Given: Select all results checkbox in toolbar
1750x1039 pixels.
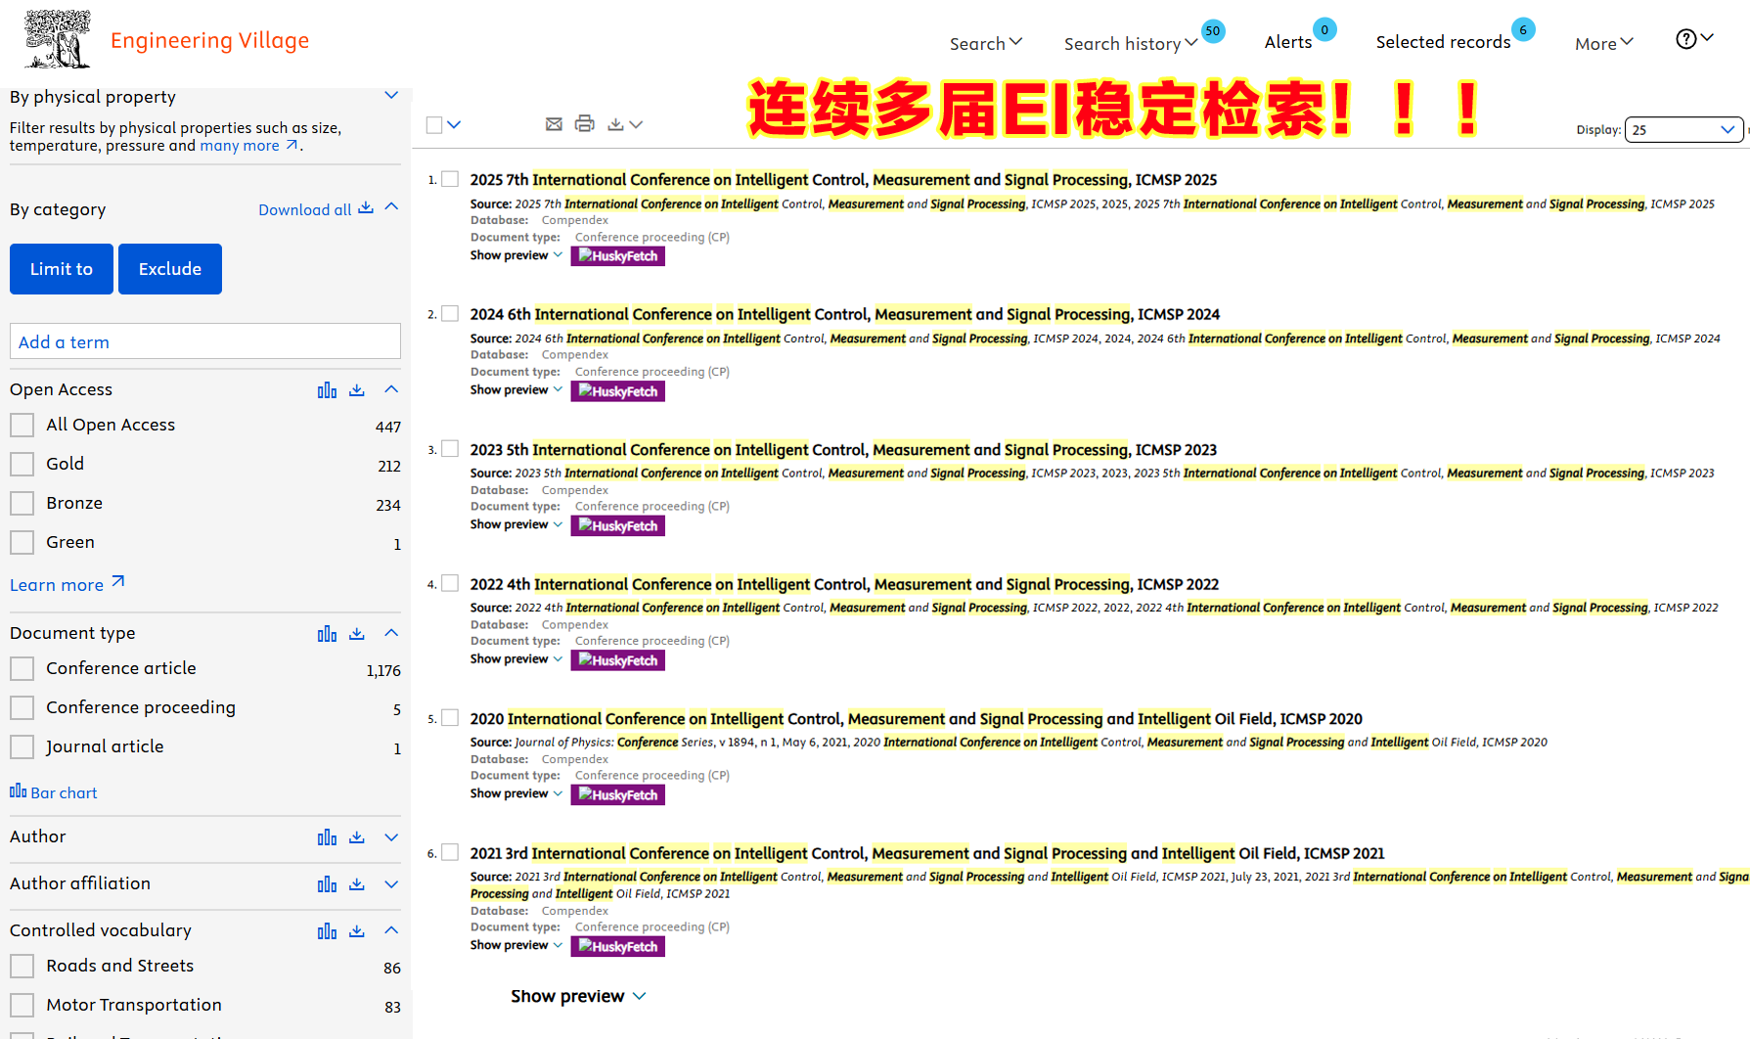Looking at the screenshot, I should (434, 124).
